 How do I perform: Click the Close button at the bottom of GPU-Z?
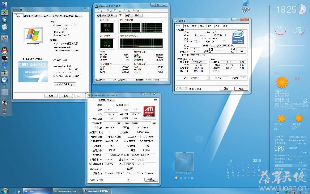click(x=151, y=180)
